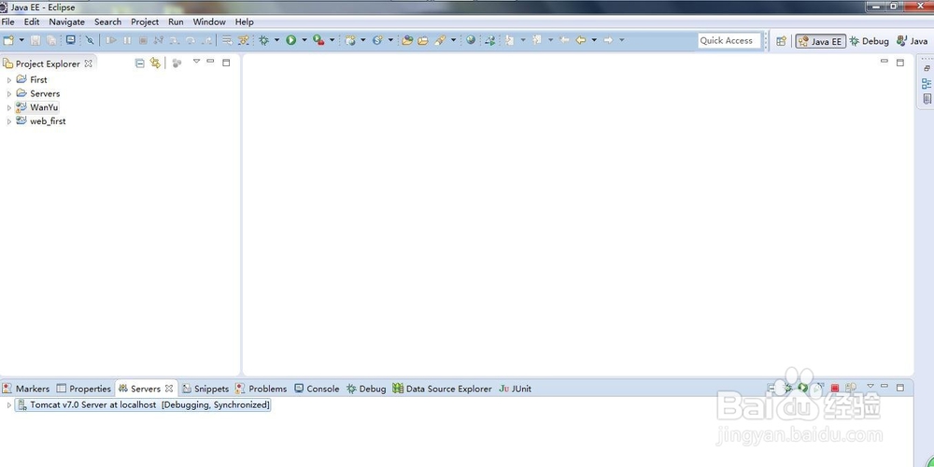Click the Disconnect debug icon
The width and height of the screenshot is (934, 467).
click(x=159, y=40)
